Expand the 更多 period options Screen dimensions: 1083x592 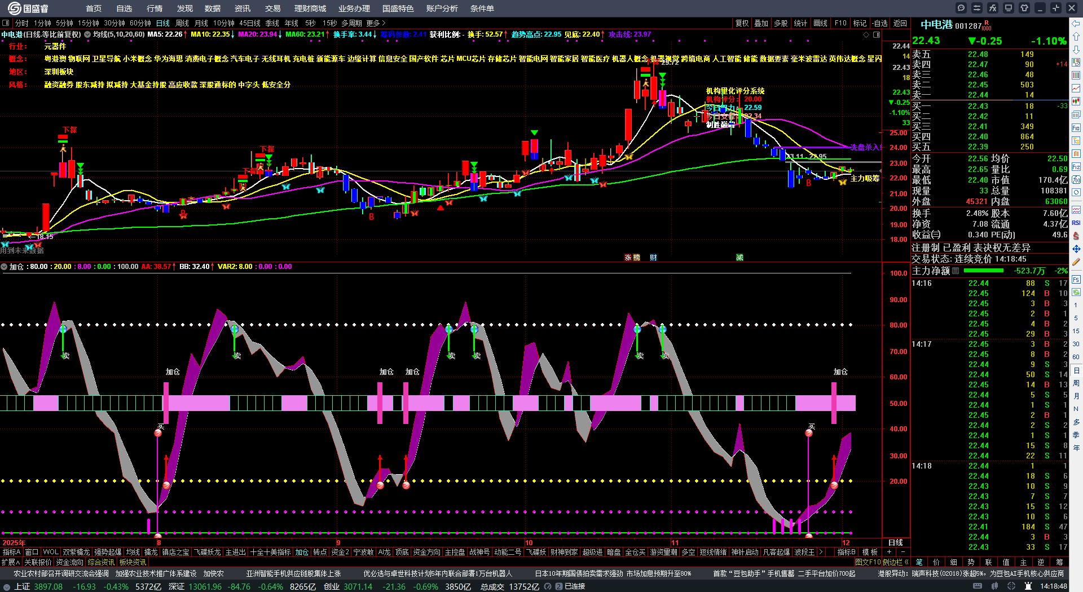coord(376,23)
